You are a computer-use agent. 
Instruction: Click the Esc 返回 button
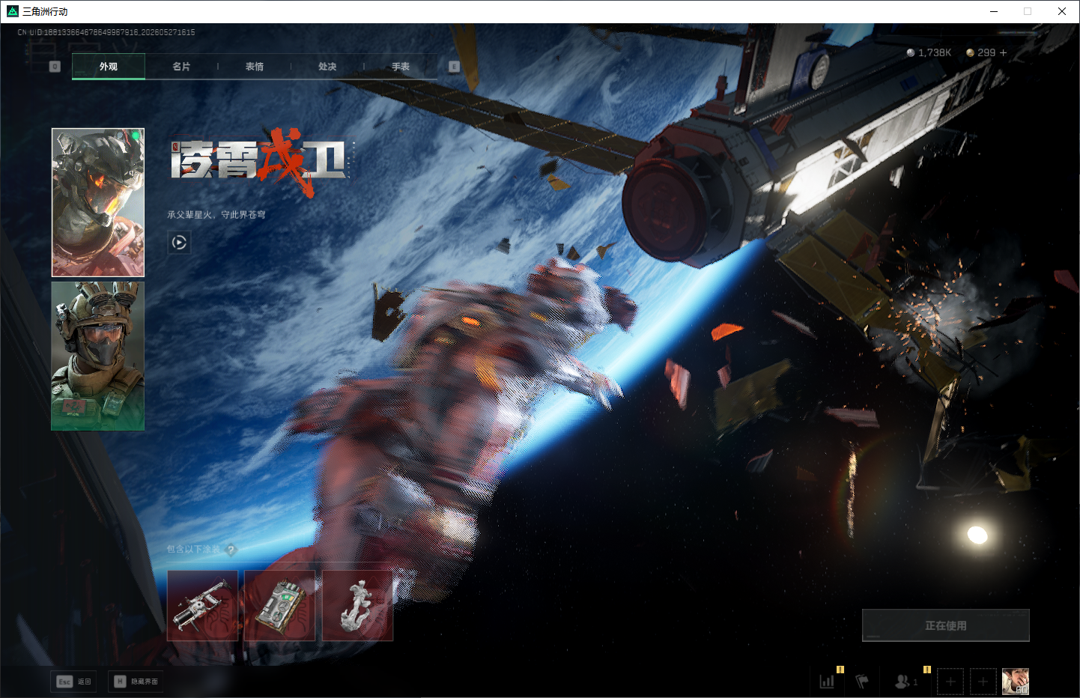[73, 682]
